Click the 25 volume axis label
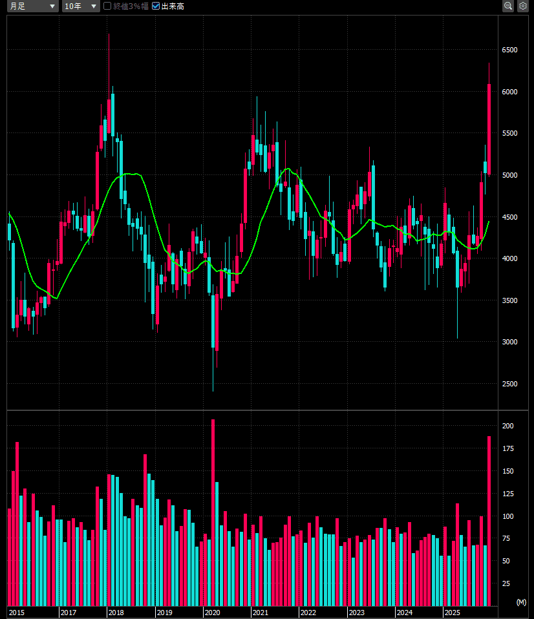The image size is (534, 619). coord(506,583)
